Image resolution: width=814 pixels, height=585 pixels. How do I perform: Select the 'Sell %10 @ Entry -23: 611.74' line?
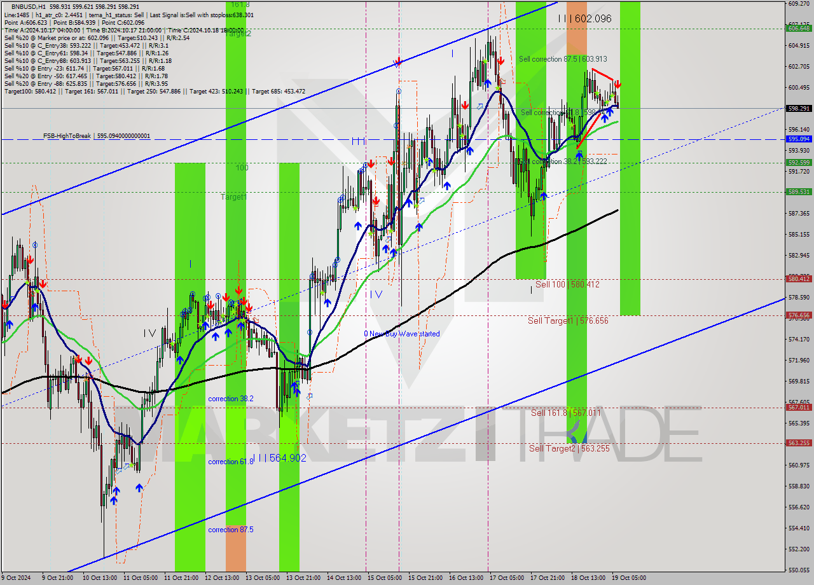click(x=85, y=69)
